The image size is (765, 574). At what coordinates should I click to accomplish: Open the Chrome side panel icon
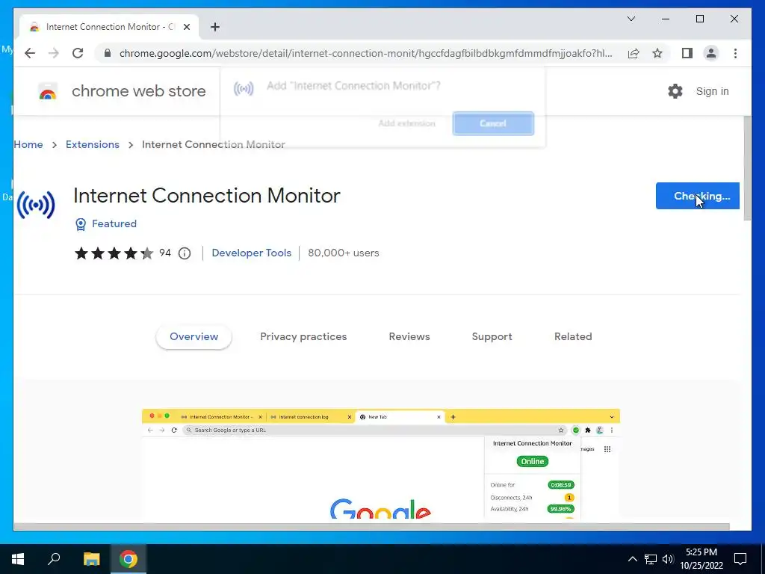pyautogui.click(x=687, y=53)
